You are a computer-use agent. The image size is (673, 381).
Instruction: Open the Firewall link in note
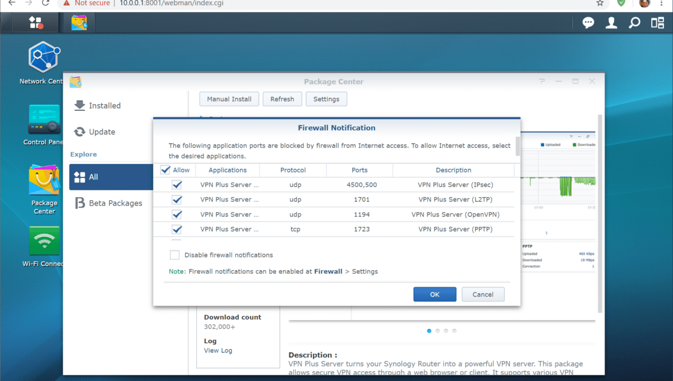[328, 271]
